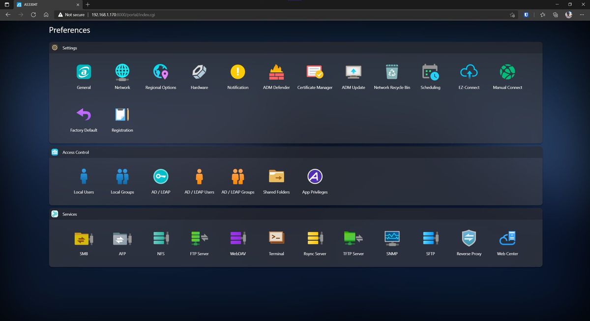590x321 pixels.
Task: Open Certificate Manager icon
Action: click(x=315, y=72)
